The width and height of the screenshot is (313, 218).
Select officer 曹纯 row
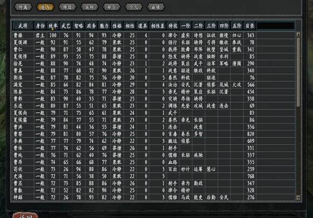pos(153,155)
